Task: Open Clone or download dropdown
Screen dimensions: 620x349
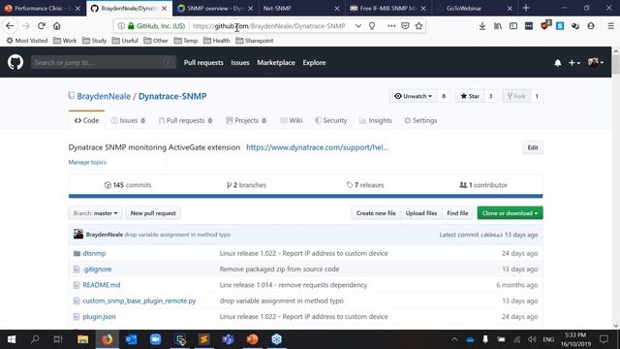Action: (x=510, y=213)
